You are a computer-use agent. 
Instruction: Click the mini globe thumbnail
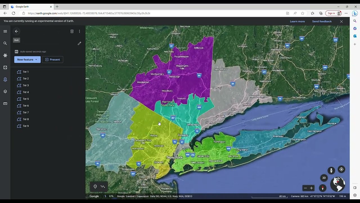(337, 184)
